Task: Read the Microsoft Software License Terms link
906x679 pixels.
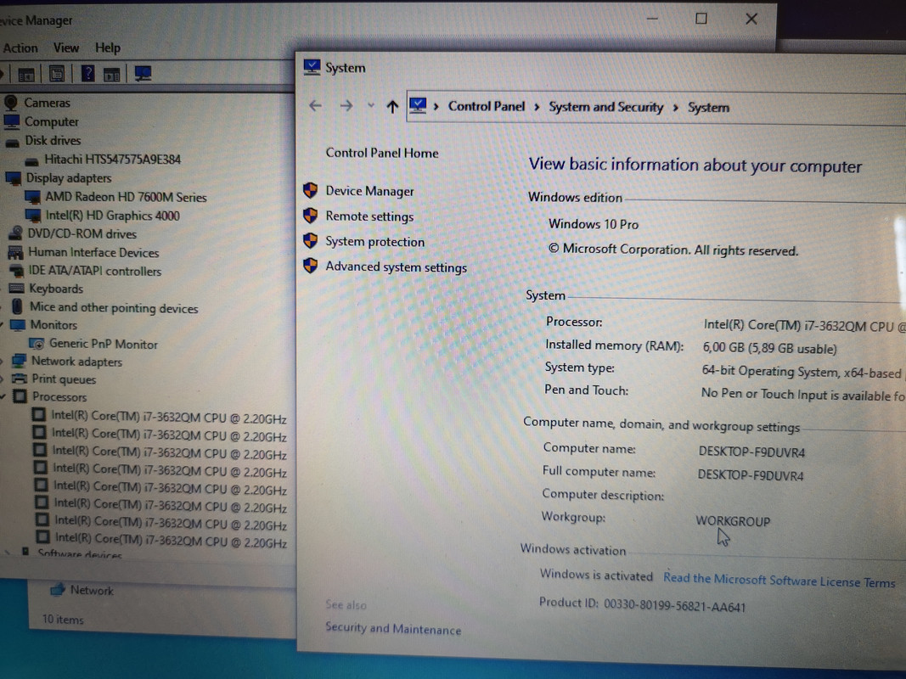Action: [x=779, y=581]
